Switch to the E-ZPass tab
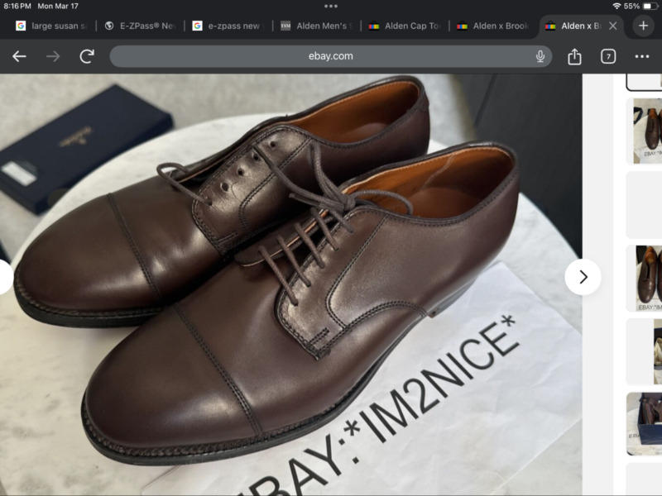This screenshot has height=496, width=662. [142, 26]
